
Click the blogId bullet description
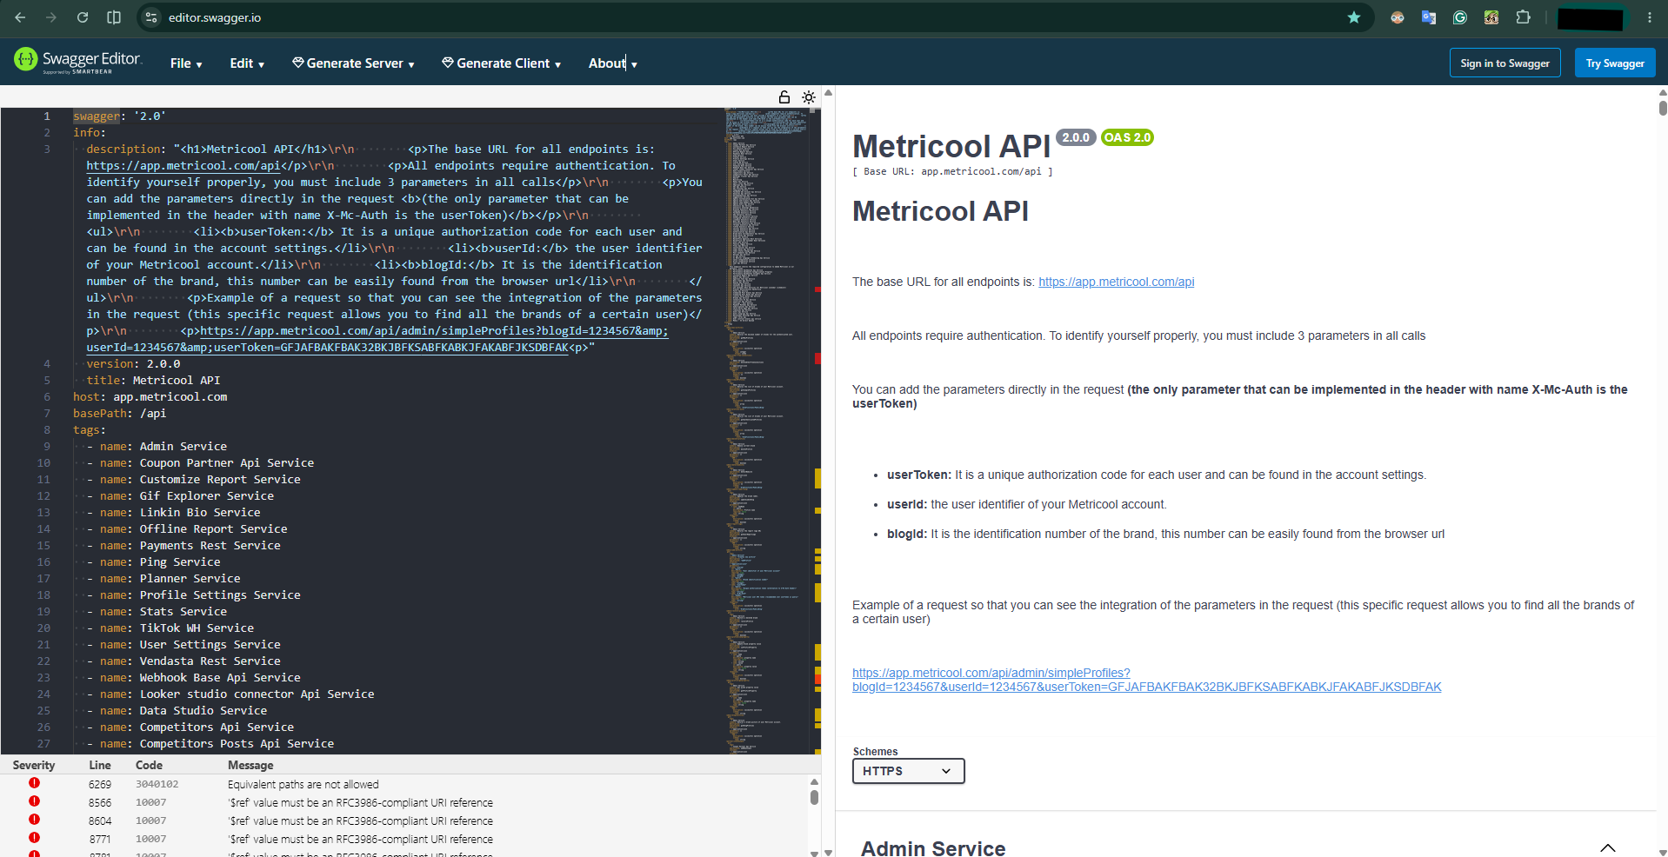click(x=1165, y=534)
